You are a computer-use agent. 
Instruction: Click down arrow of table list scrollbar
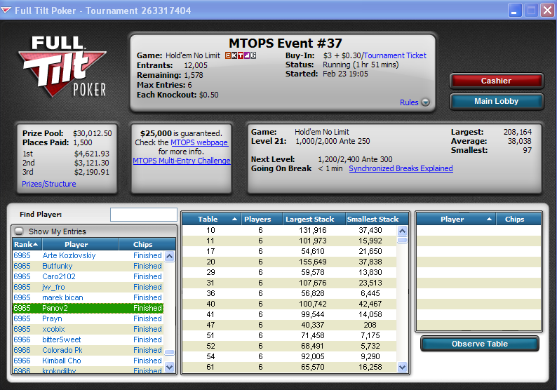pos(402,367)
